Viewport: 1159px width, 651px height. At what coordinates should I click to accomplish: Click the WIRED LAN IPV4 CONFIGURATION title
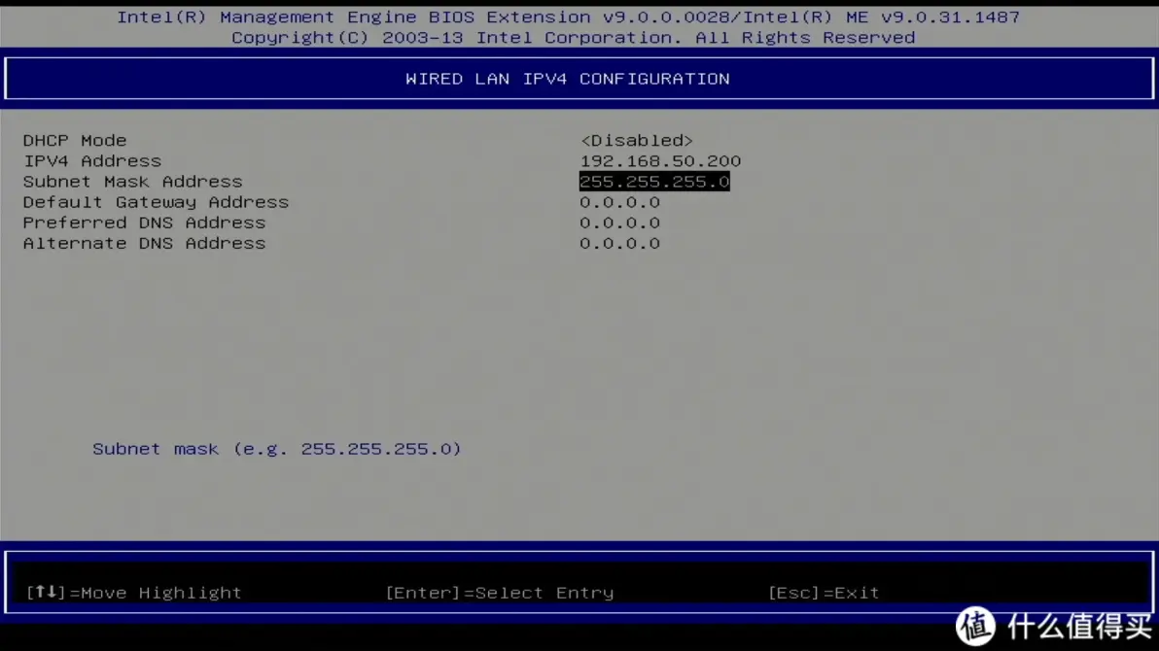pos(568,79)
